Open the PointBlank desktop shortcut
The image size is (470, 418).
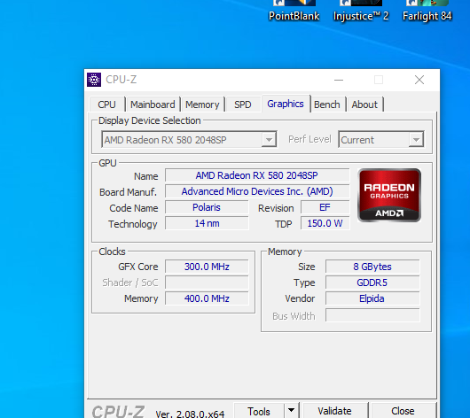pyautogui.click(x=294, y=12)
